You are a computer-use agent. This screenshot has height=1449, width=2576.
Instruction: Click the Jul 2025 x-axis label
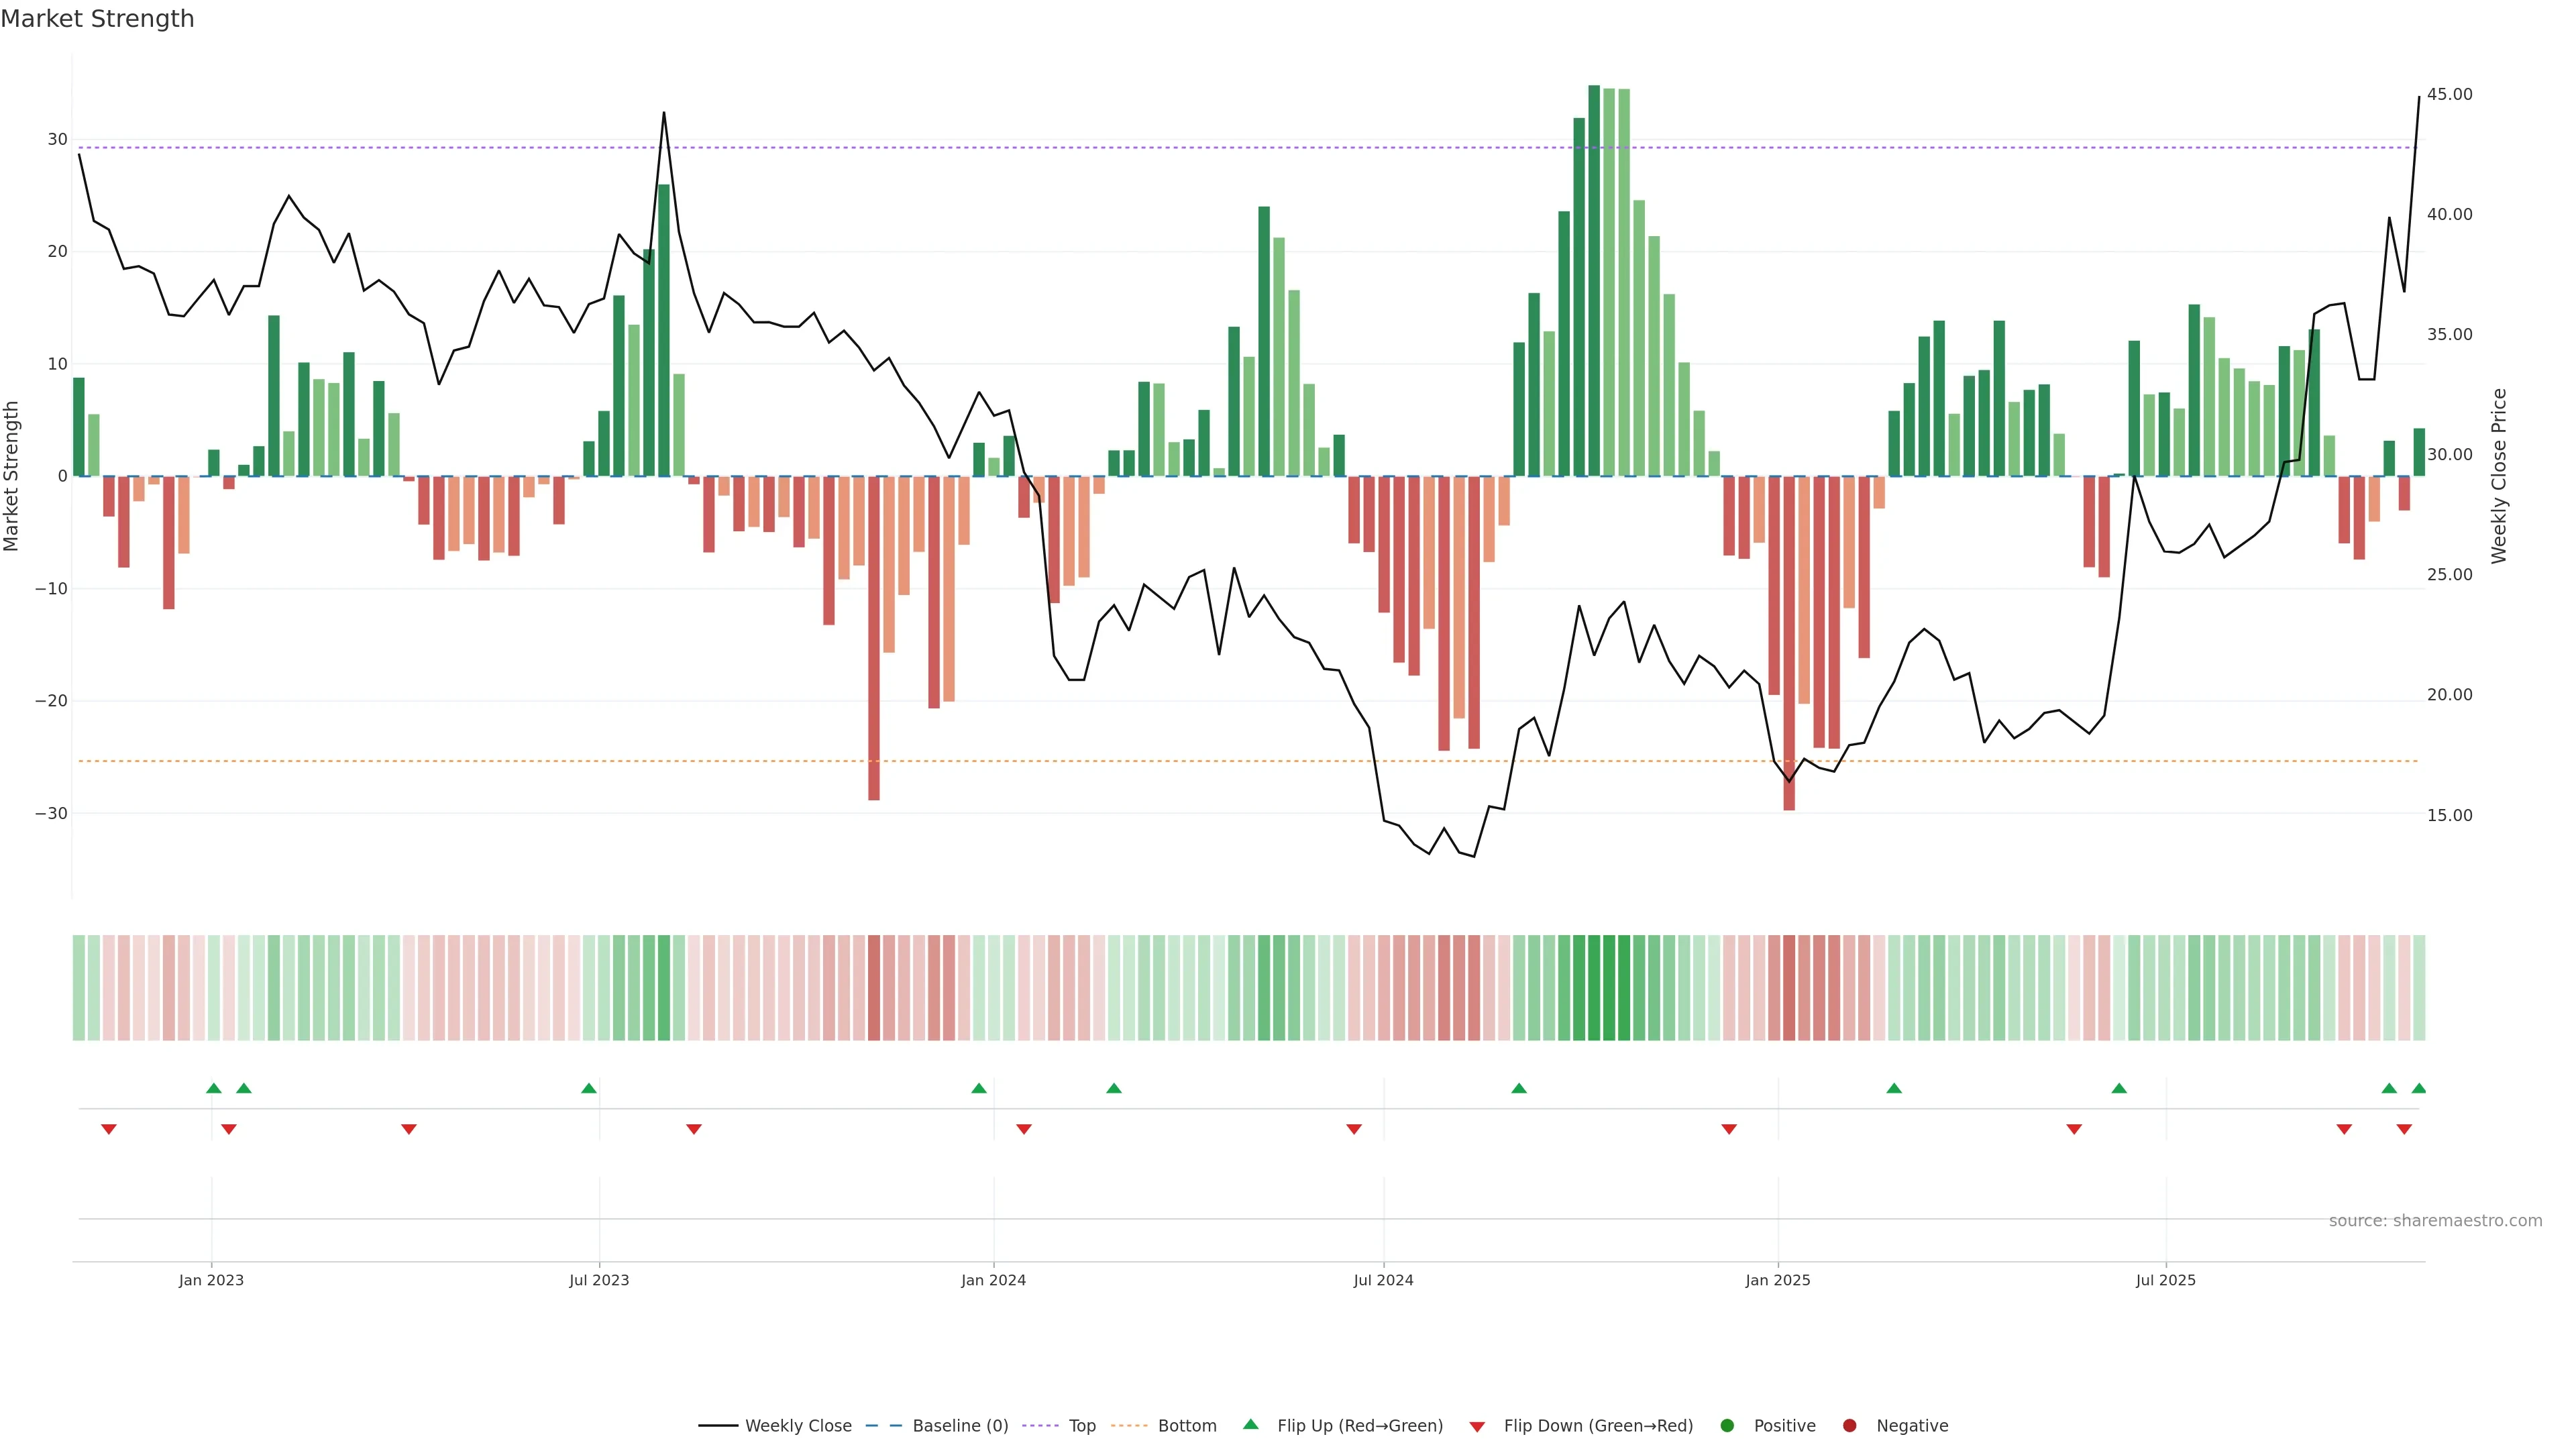(x=2165, y=1280)
